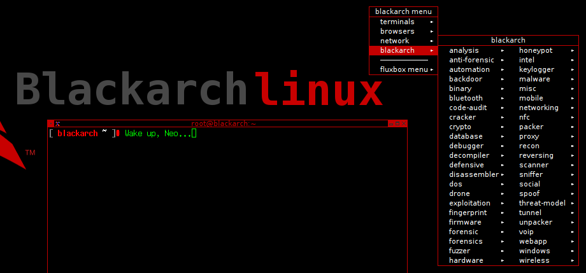The image size is (586, 273).
Task: Click the blackarch submenu title header
Action: [508, 40]
